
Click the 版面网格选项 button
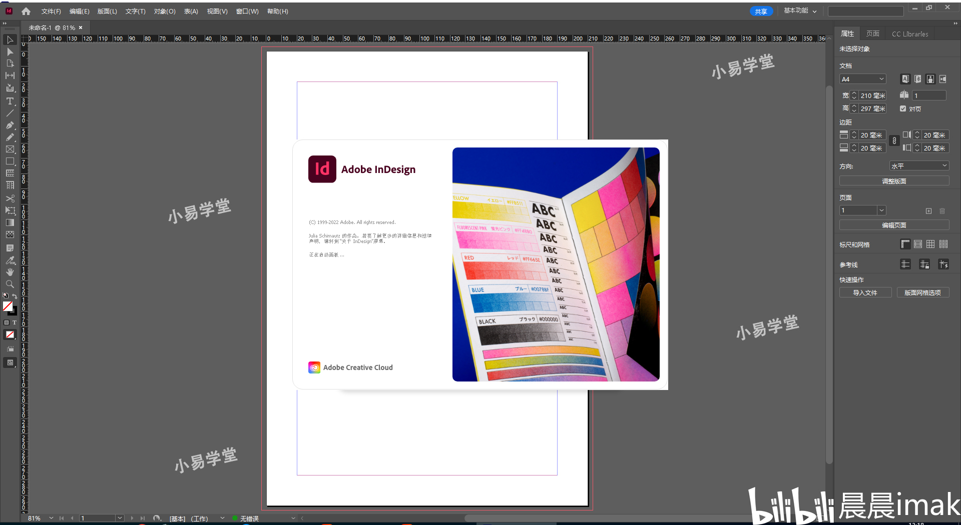click(x=922, y=292)
